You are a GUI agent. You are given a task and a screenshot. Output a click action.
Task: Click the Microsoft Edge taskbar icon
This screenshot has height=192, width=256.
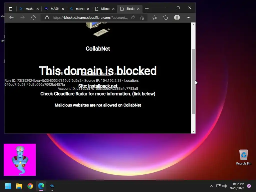pyautogui.click(x=41, y=186)
